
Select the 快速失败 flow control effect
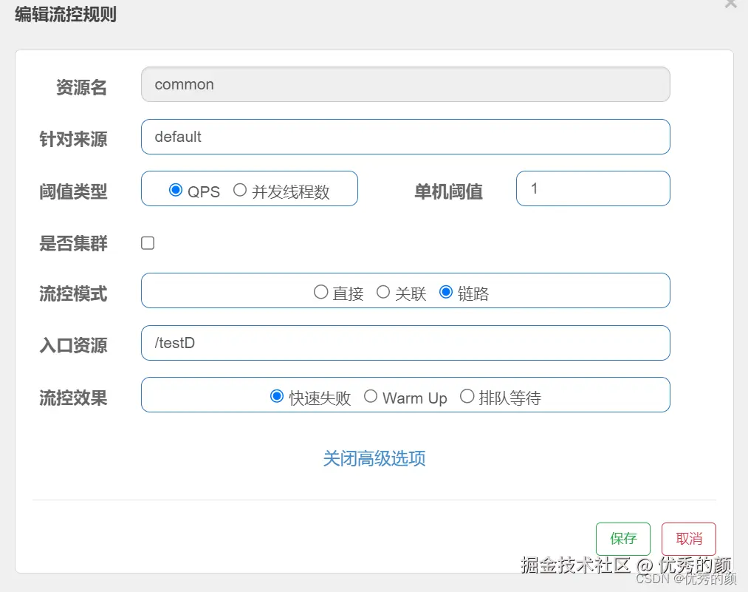(x=276, y=396)
